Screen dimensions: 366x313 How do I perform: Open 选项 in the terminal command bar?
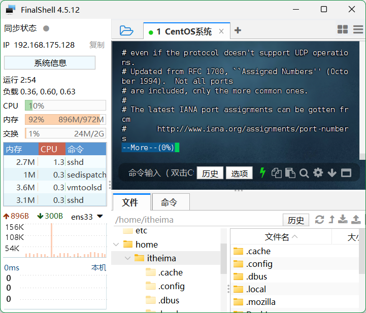click(x=239, y=173)
